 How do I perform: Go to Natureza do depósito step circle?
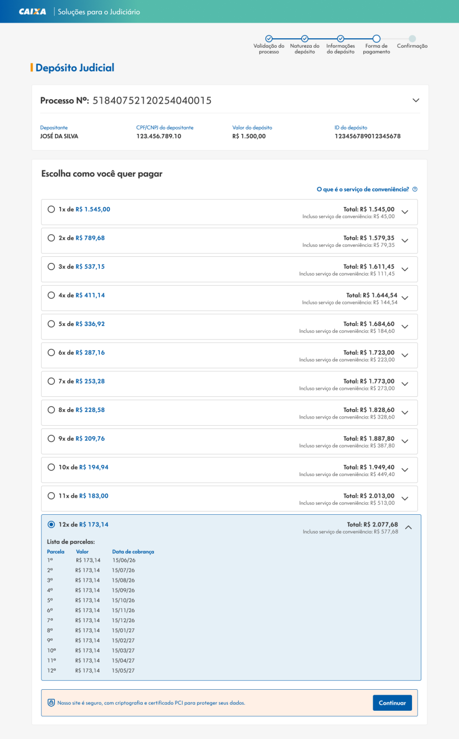(305, 39)
